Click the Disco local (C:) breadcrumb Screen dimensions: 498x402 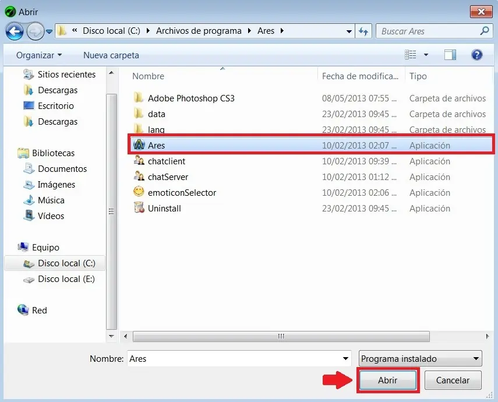tap(111, 31)
